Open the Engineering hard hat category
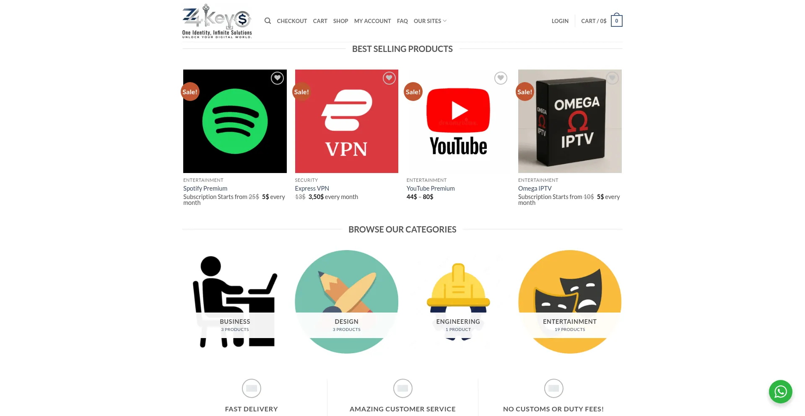Image resolution: width=805 pixels, height=416 pixels. tap(458, 302)
